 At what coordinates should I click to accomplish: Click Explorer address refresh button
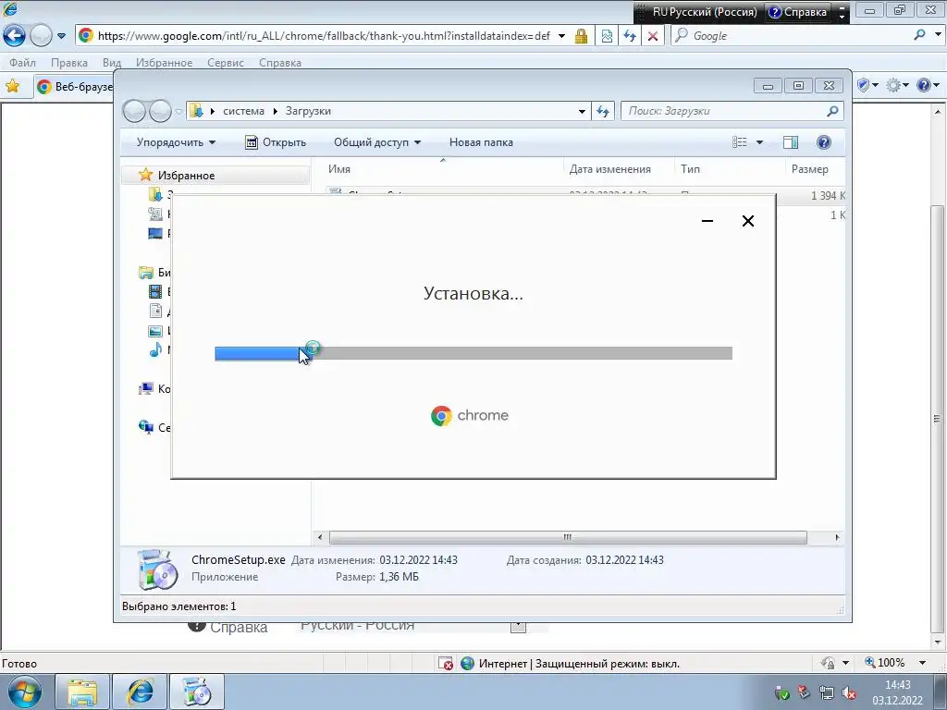pos(603,111)
